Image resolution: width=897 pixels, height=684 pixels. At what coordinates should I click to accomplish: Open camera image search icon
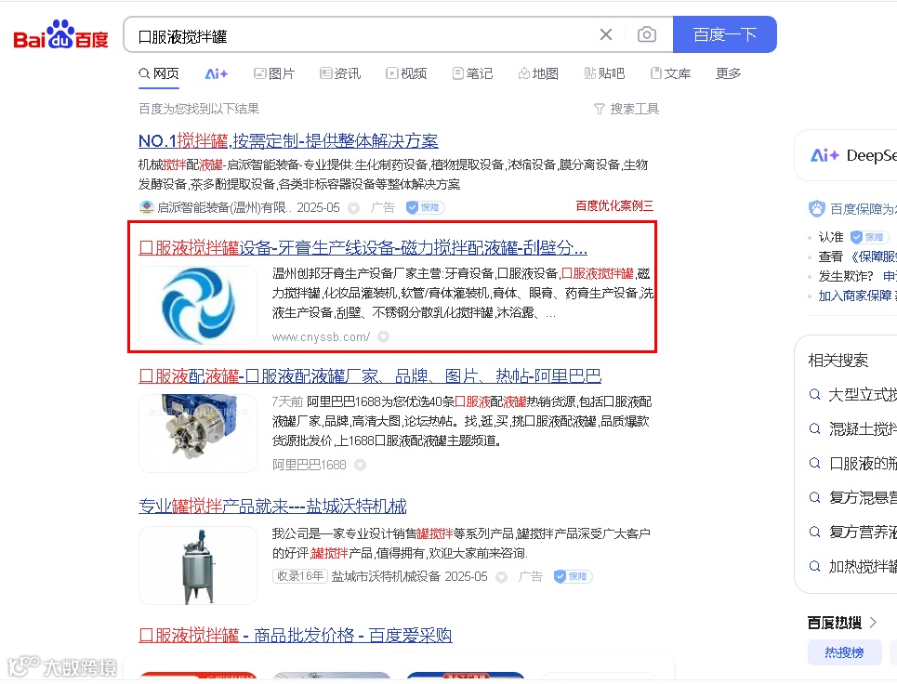click(x=646, y=35)
